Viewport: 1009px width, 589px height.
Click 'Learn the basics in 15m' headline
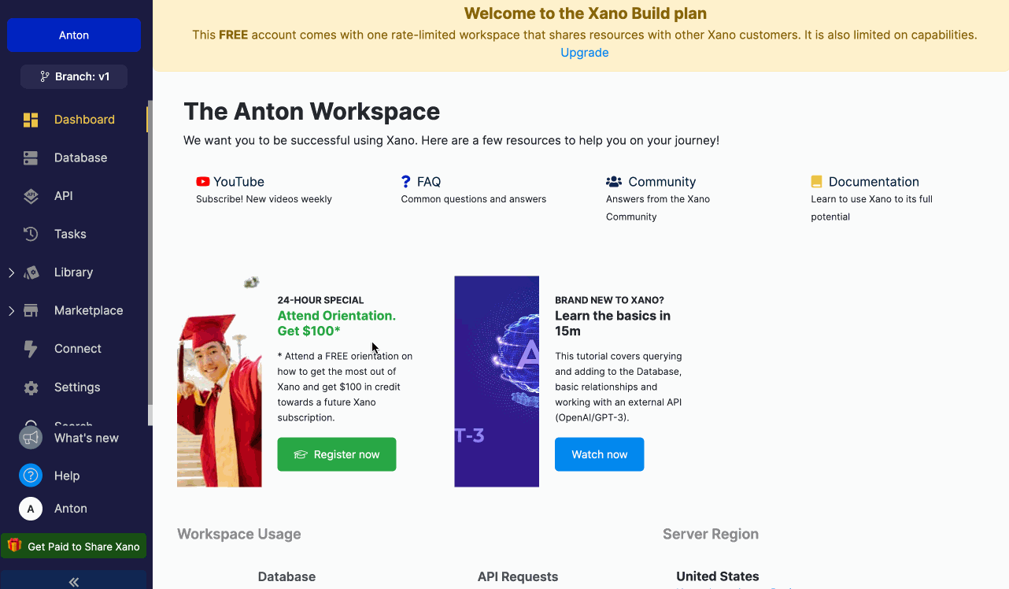[x=612, y=323]
